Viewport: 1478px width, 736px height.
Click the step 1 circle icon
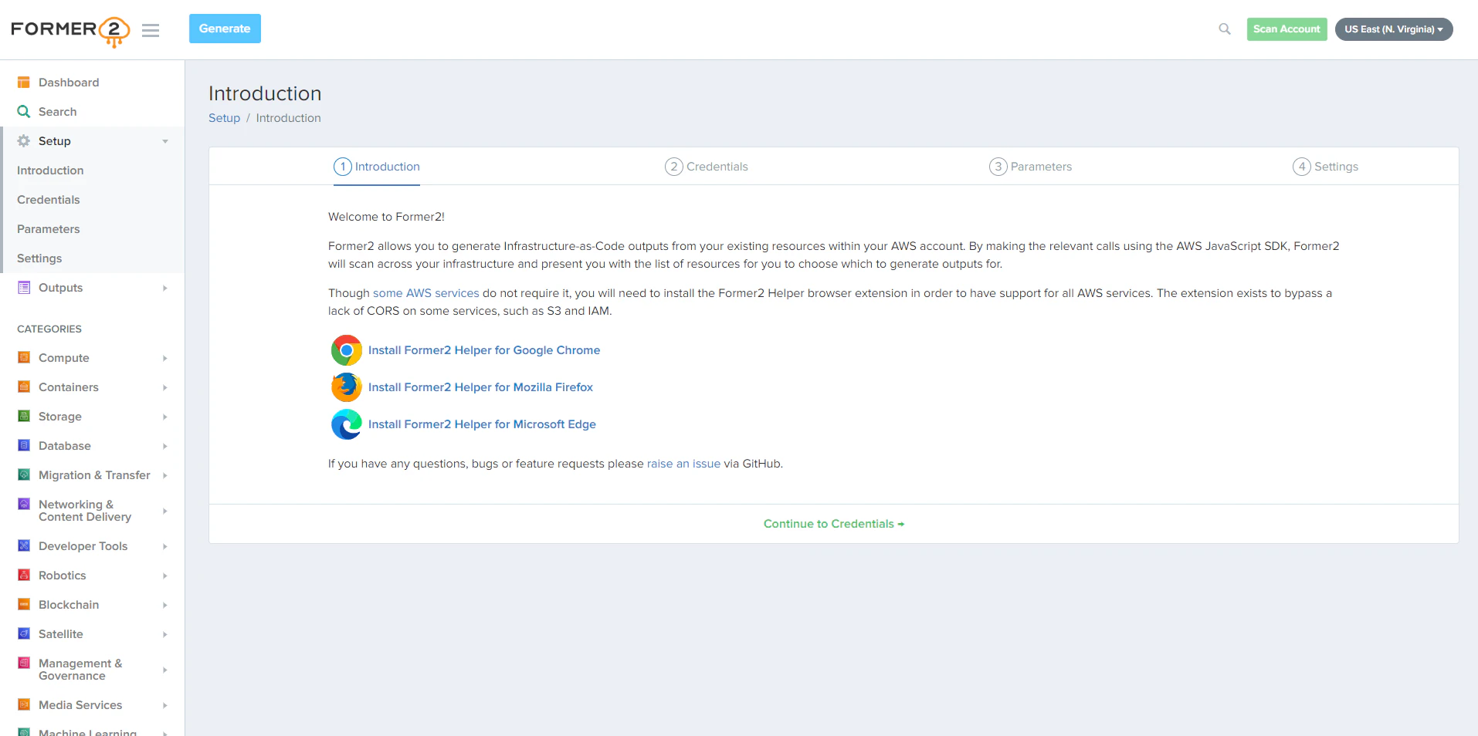343,167
